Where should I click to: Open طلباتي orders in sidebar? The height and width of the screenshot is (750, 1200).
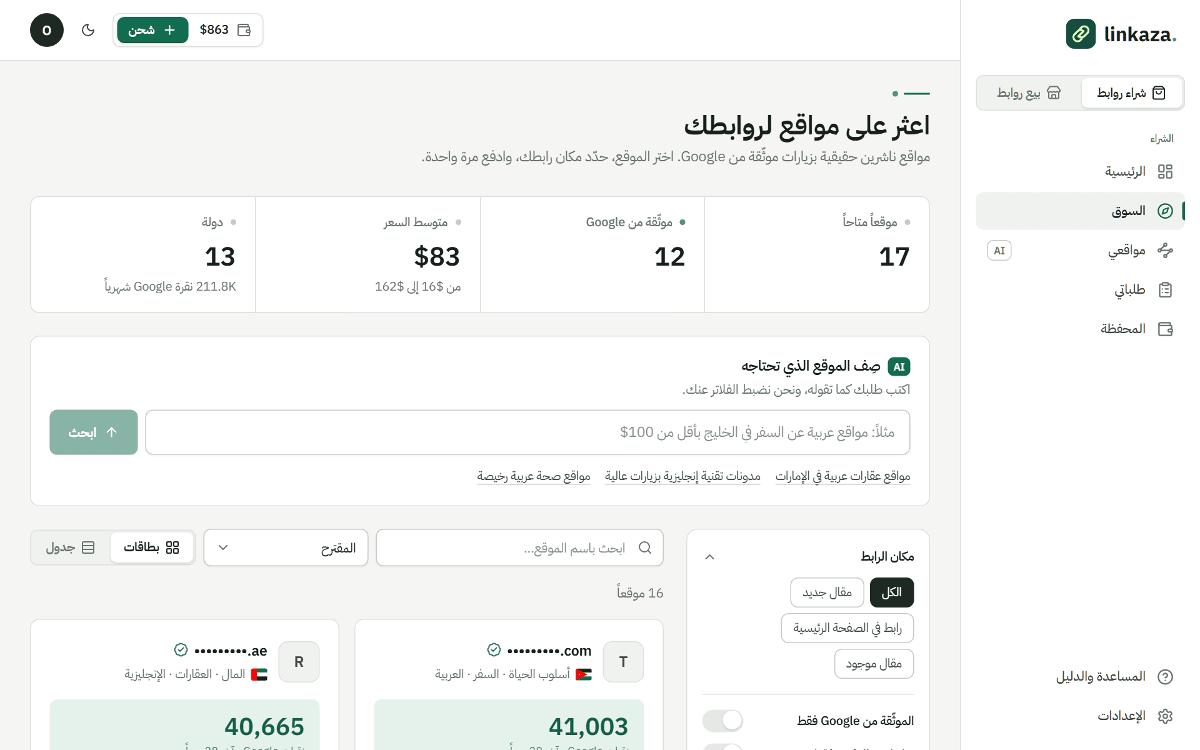tap(1080, 290)
